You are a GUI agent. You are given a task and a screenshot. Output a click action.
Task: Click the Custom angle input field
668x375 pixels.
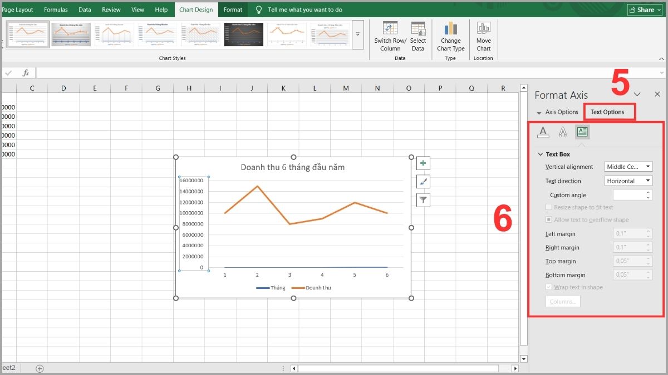click(632, 195)
